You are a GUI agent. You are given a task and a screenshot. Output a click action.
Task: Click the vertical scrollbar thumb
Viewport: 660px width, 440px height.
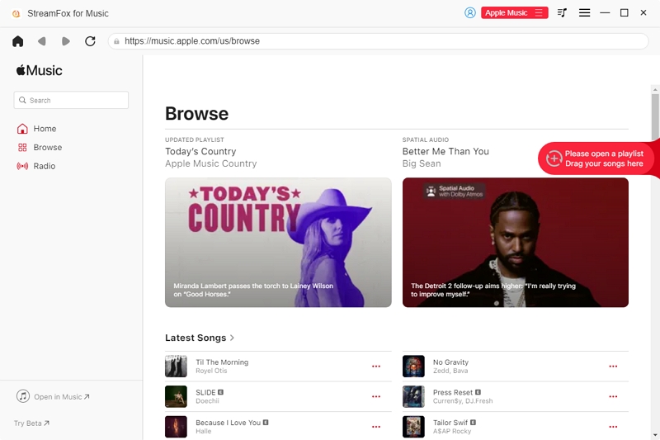655,116
